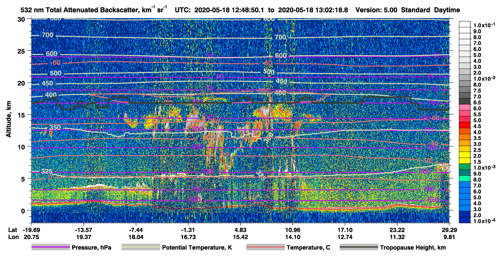Click the 'Potential Temperature, K' legend label

point(197,248)
